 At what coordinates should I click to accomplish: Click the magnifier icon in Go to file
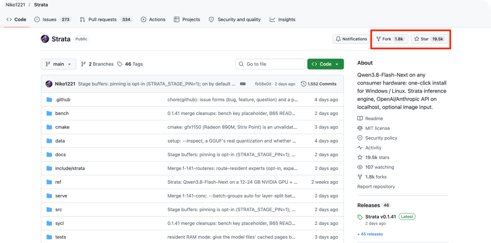tap(241, 64)
